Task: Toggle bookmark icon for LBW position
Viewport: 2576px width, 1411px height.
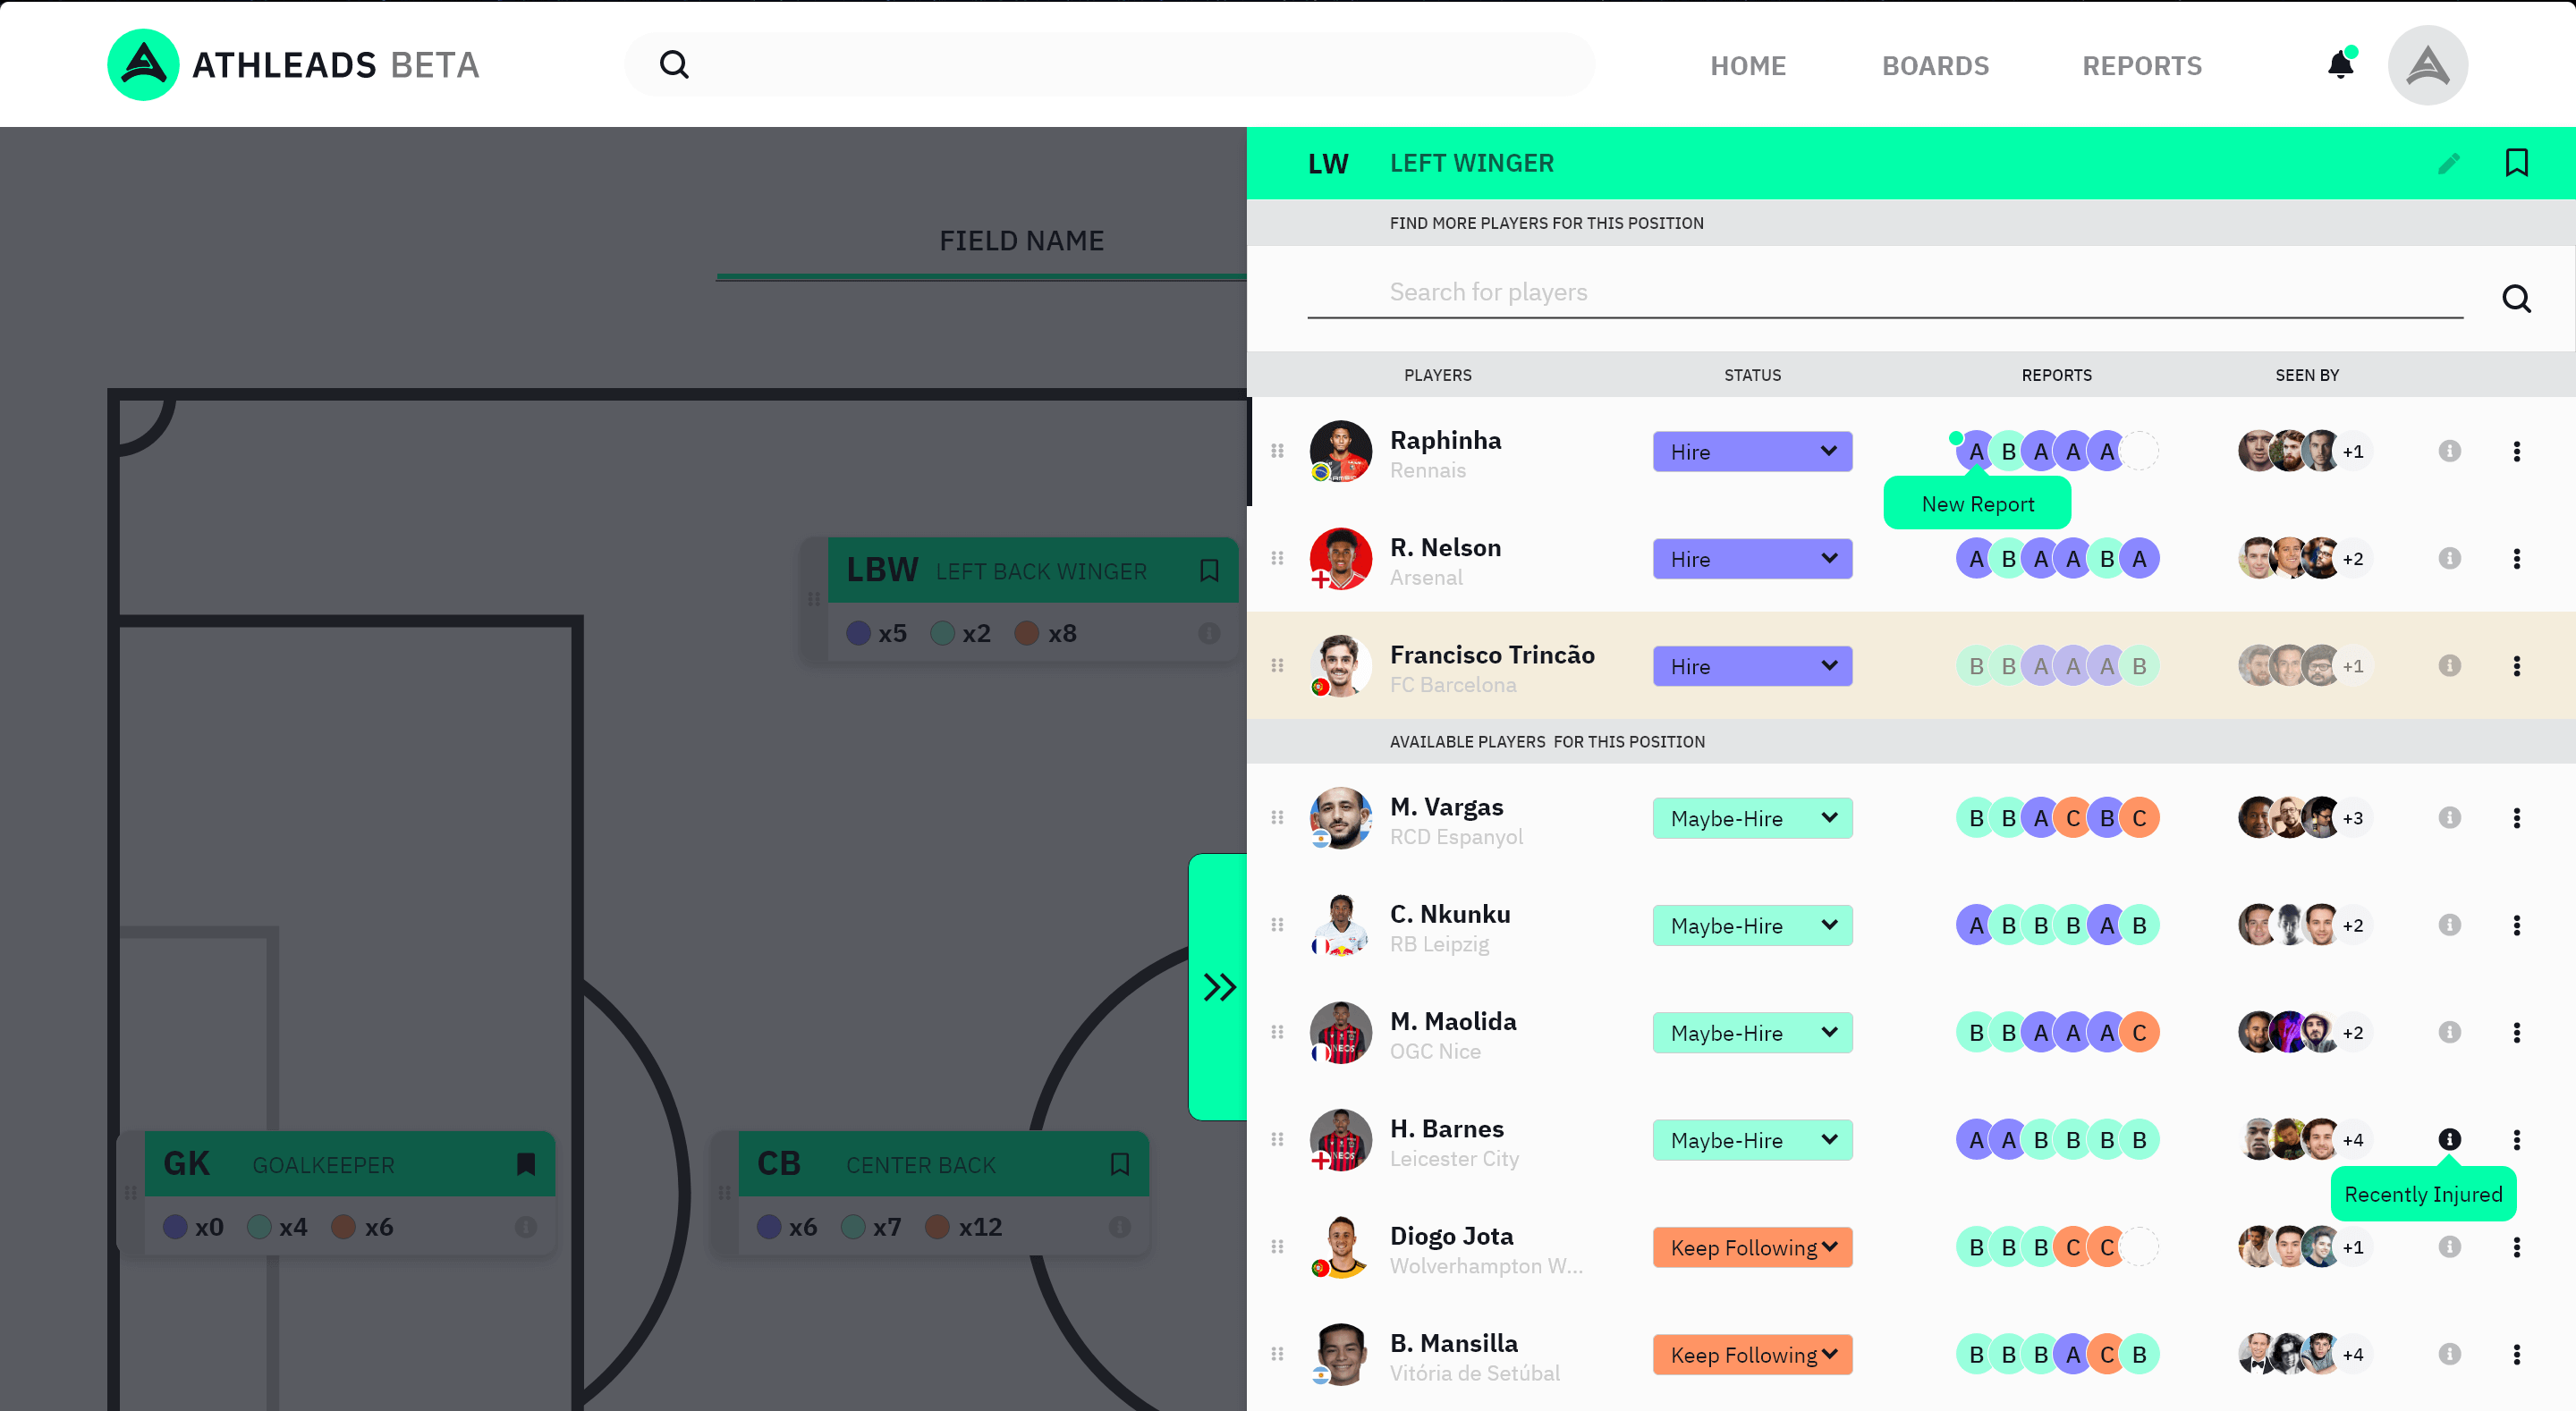Action: pyautogui.click(x=1211, y=568)
